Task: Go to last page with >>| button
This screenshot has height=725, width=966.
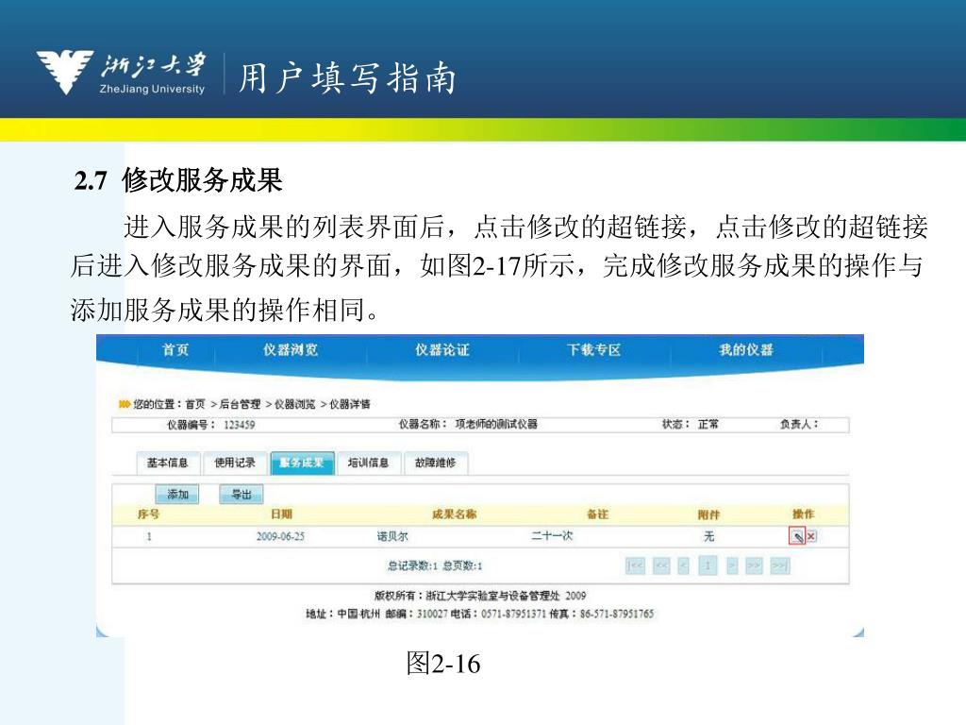Action: (780, 565)
